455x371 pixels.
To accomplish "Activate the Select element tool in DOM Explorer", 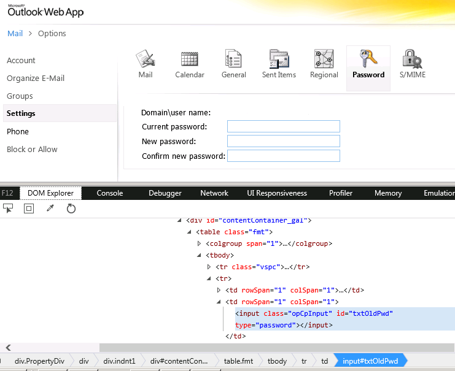I will pyautogui.click(x=8, y=208).
